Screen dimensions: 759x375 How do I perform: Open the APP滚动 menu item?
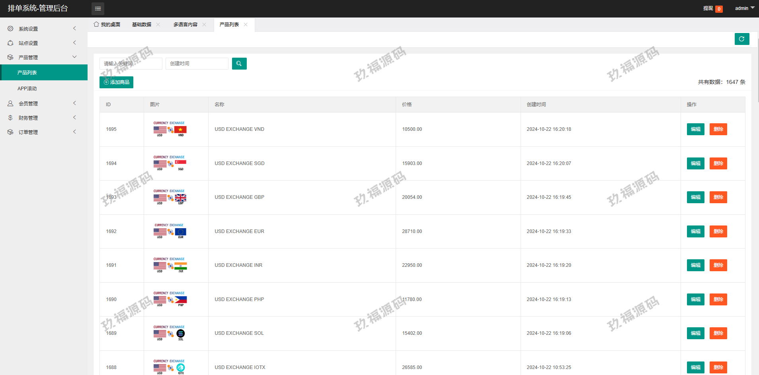[x=27, y=89]
